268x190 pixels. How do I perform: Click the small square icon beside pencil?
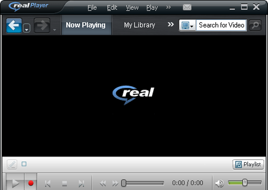click(24, 164)
